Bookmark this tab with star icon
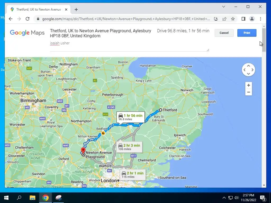Screen dimensions: 271x203 pyautogui.click(x=233, y=19)
